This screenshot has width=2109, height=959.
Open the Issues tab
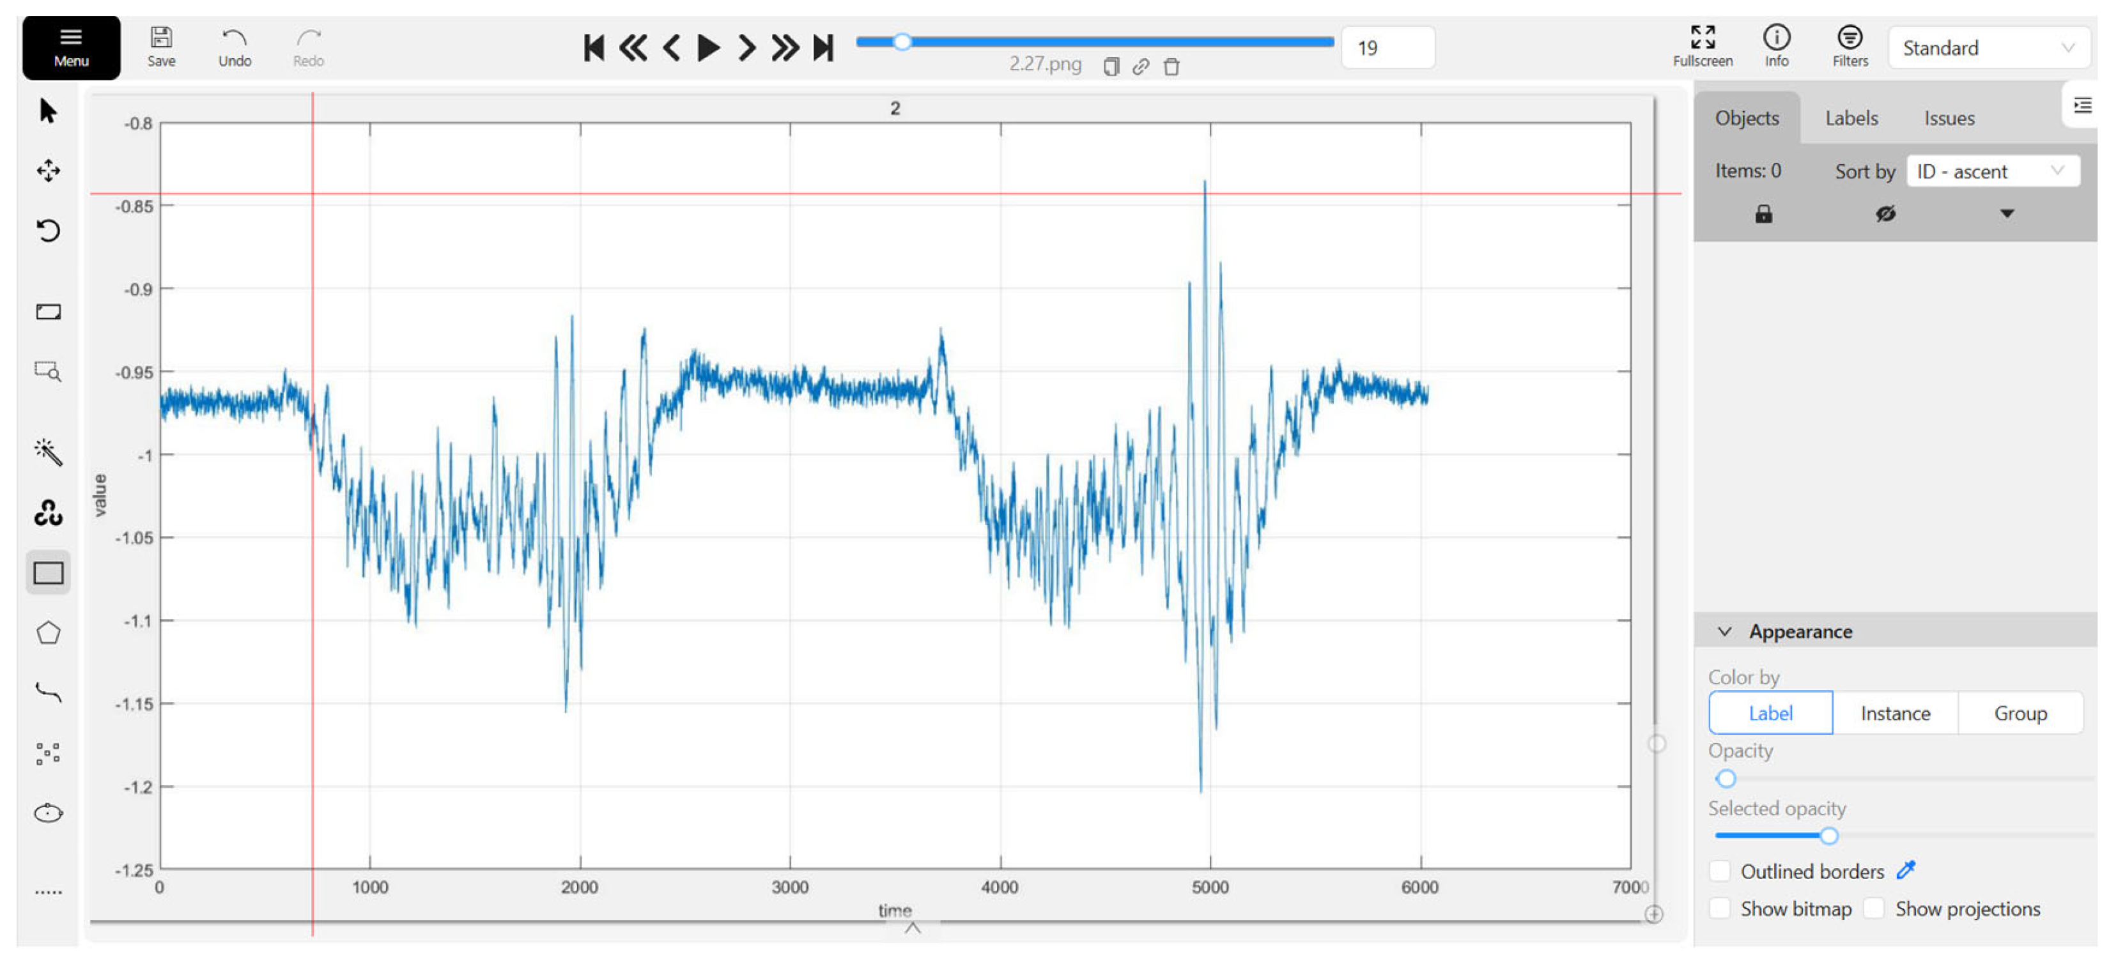pos(1949,118)
